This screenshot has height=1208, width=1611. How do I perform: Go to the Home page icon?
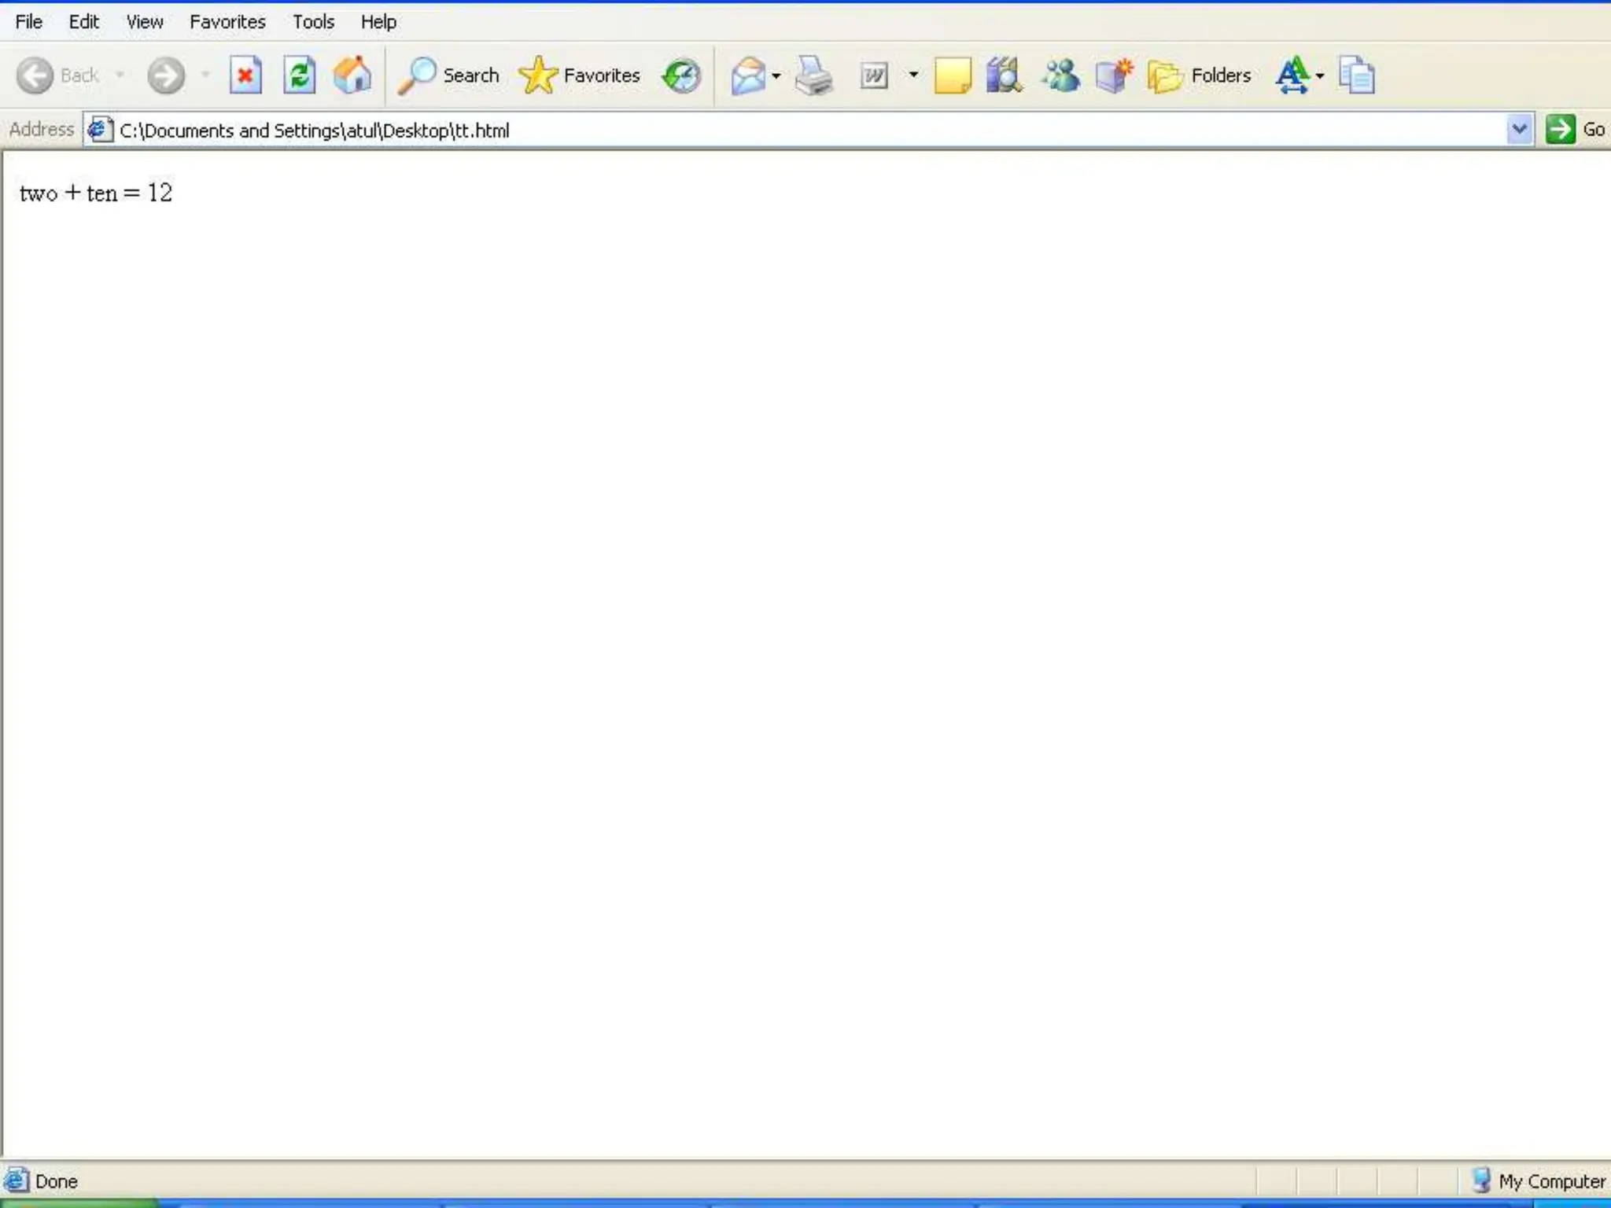tap(352, 76)
